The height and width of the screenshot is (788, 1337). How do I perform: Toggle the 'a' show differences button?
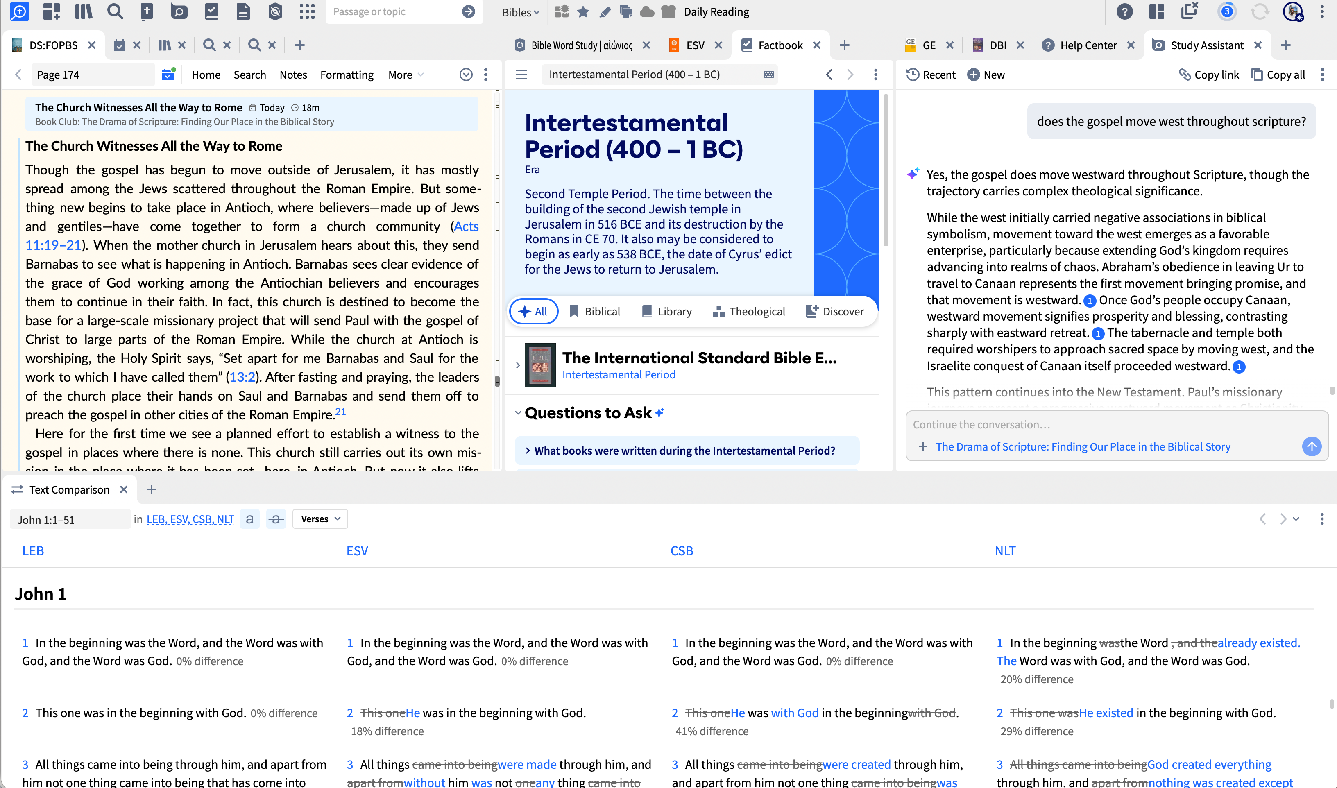(x=249, y=519)
